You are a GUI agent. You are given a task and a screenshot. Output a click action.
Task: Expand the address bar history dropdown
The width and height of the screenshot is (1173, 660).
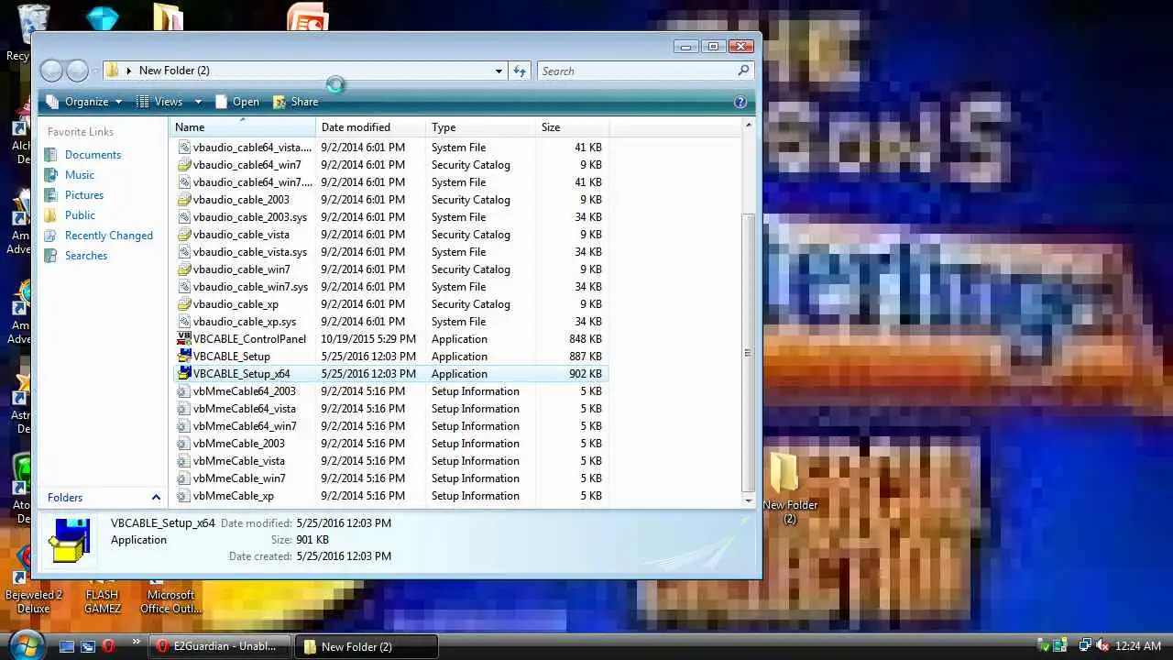(x=499, y=71)
